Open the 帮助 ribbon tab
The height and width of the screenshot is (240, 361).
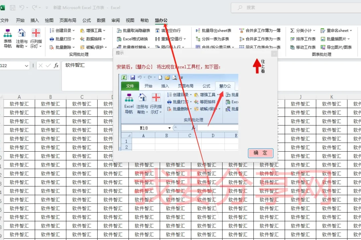point(145,20)
